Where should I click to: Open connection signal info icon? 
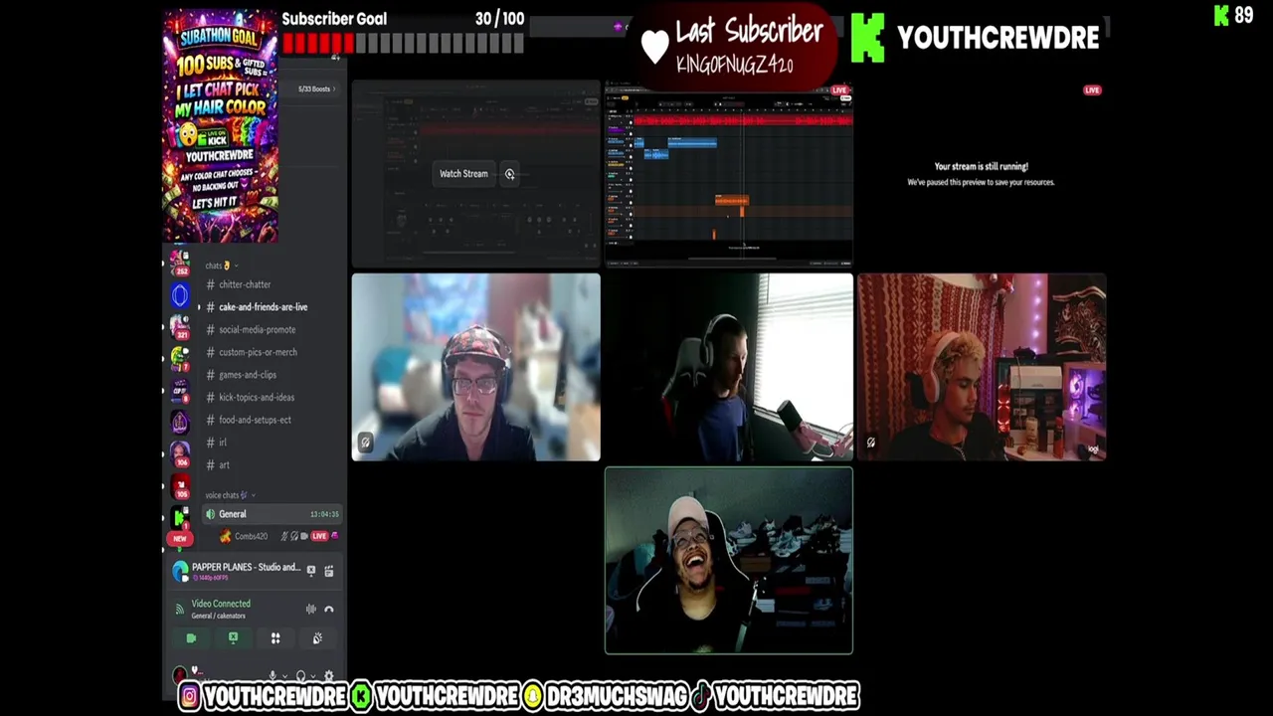[x=180, y=609]
